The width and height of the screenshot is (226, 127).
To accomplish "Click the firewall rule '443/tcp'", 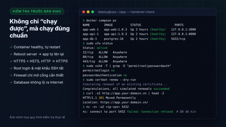I will click(89, 62).
